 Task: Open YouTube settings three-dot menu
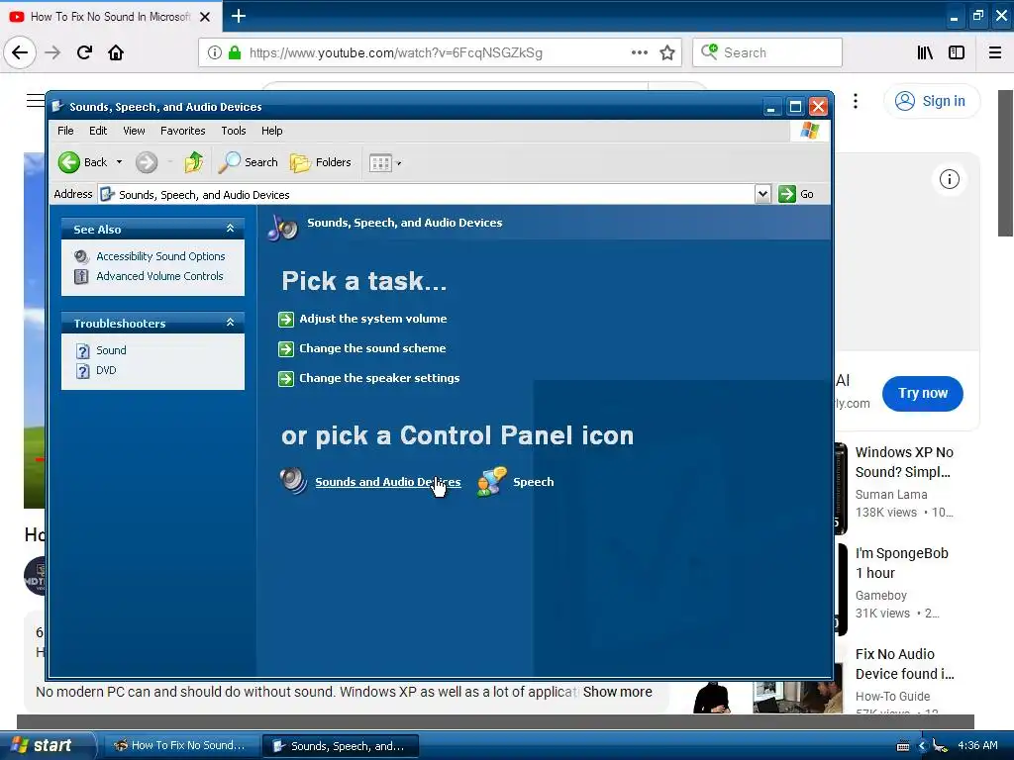(x=856, y=101)
